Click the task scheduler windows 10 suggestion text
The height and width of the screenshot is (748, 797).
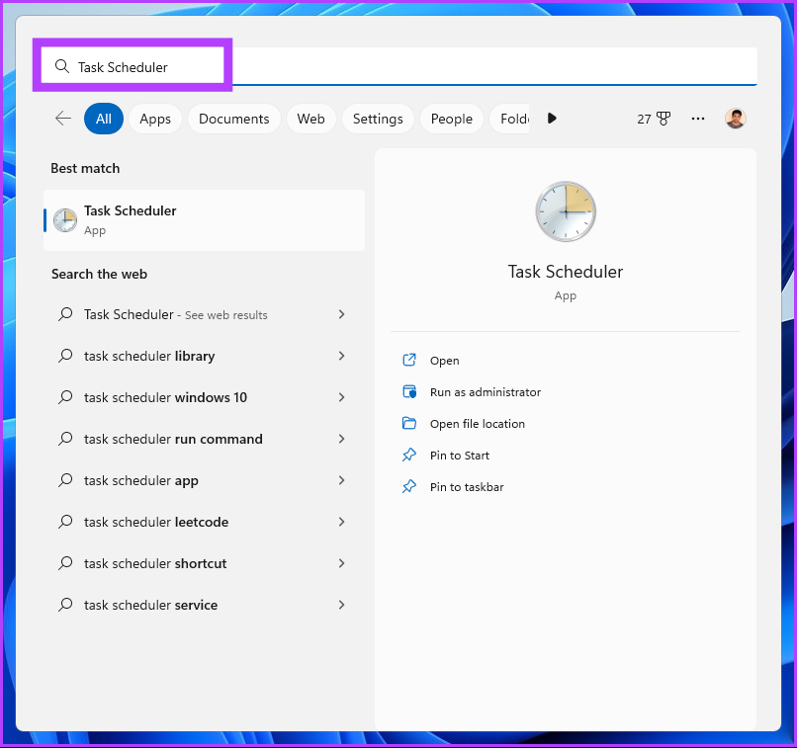[x=165, y=397]
